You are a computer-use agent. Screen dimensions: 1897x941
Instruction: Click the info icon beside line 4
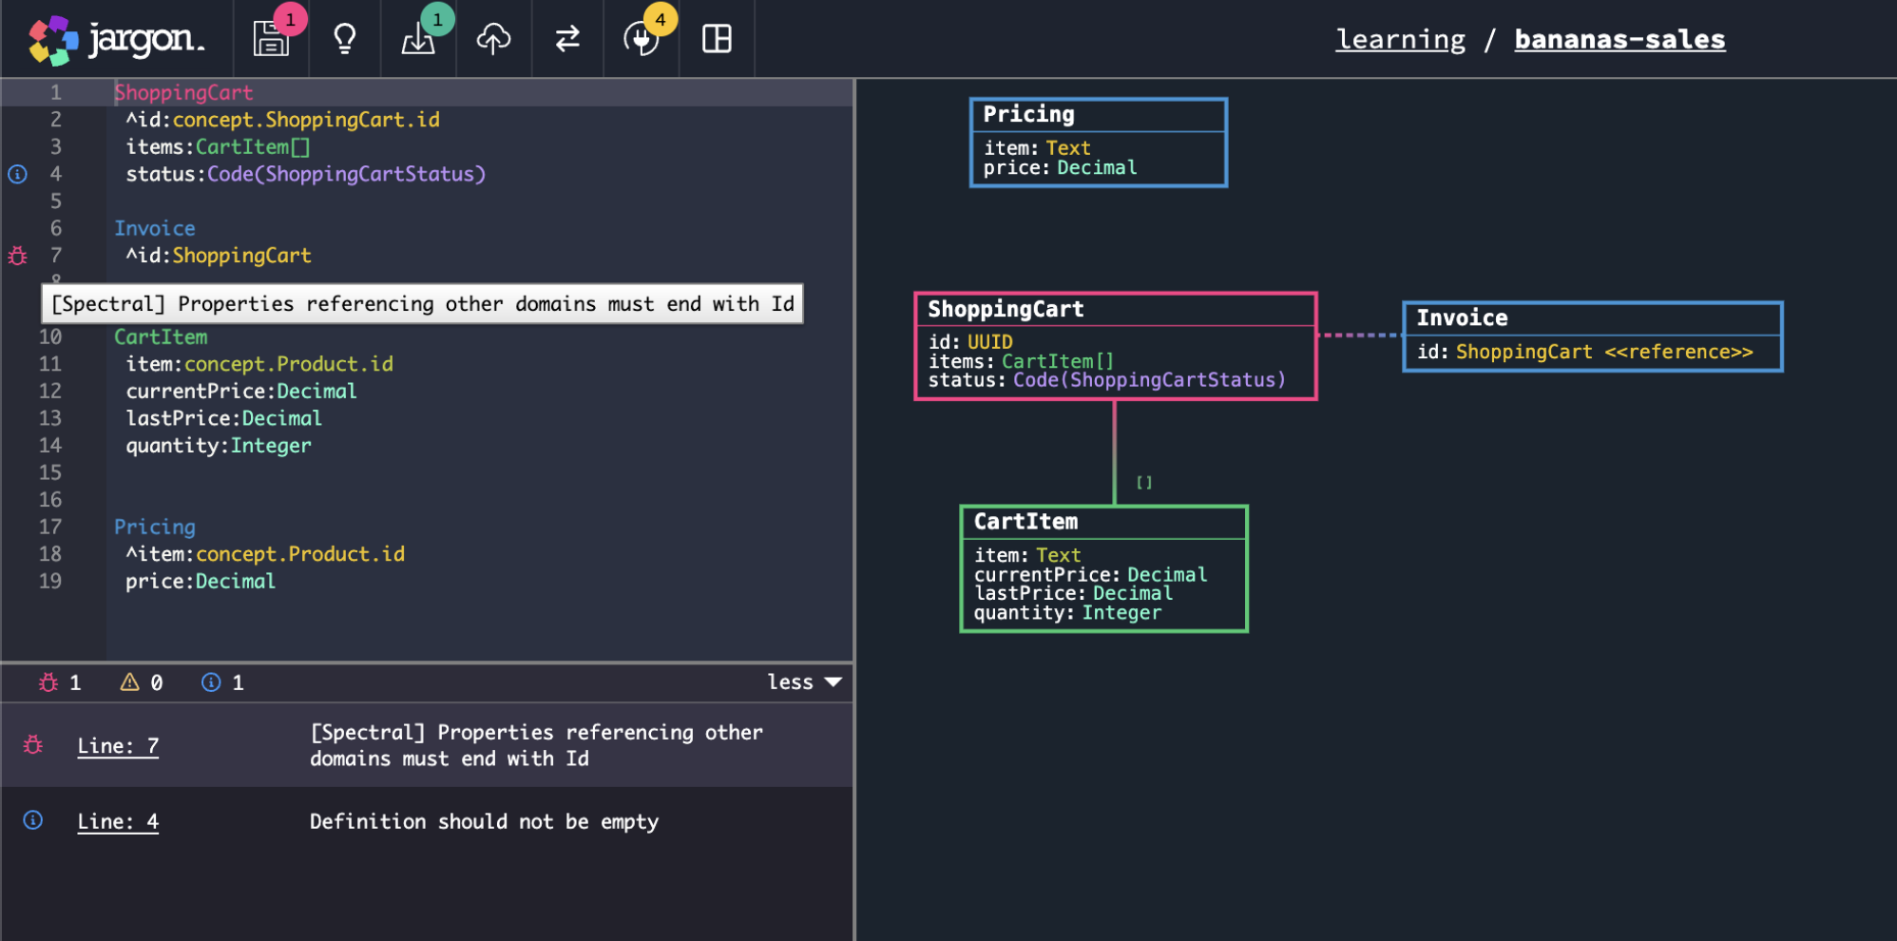18,174
